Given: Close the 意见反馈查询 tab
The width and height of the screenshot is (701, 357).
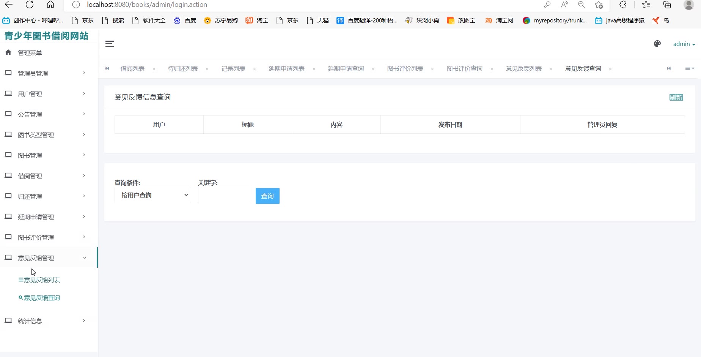Looking at the screenshot, I should [610, 69].
